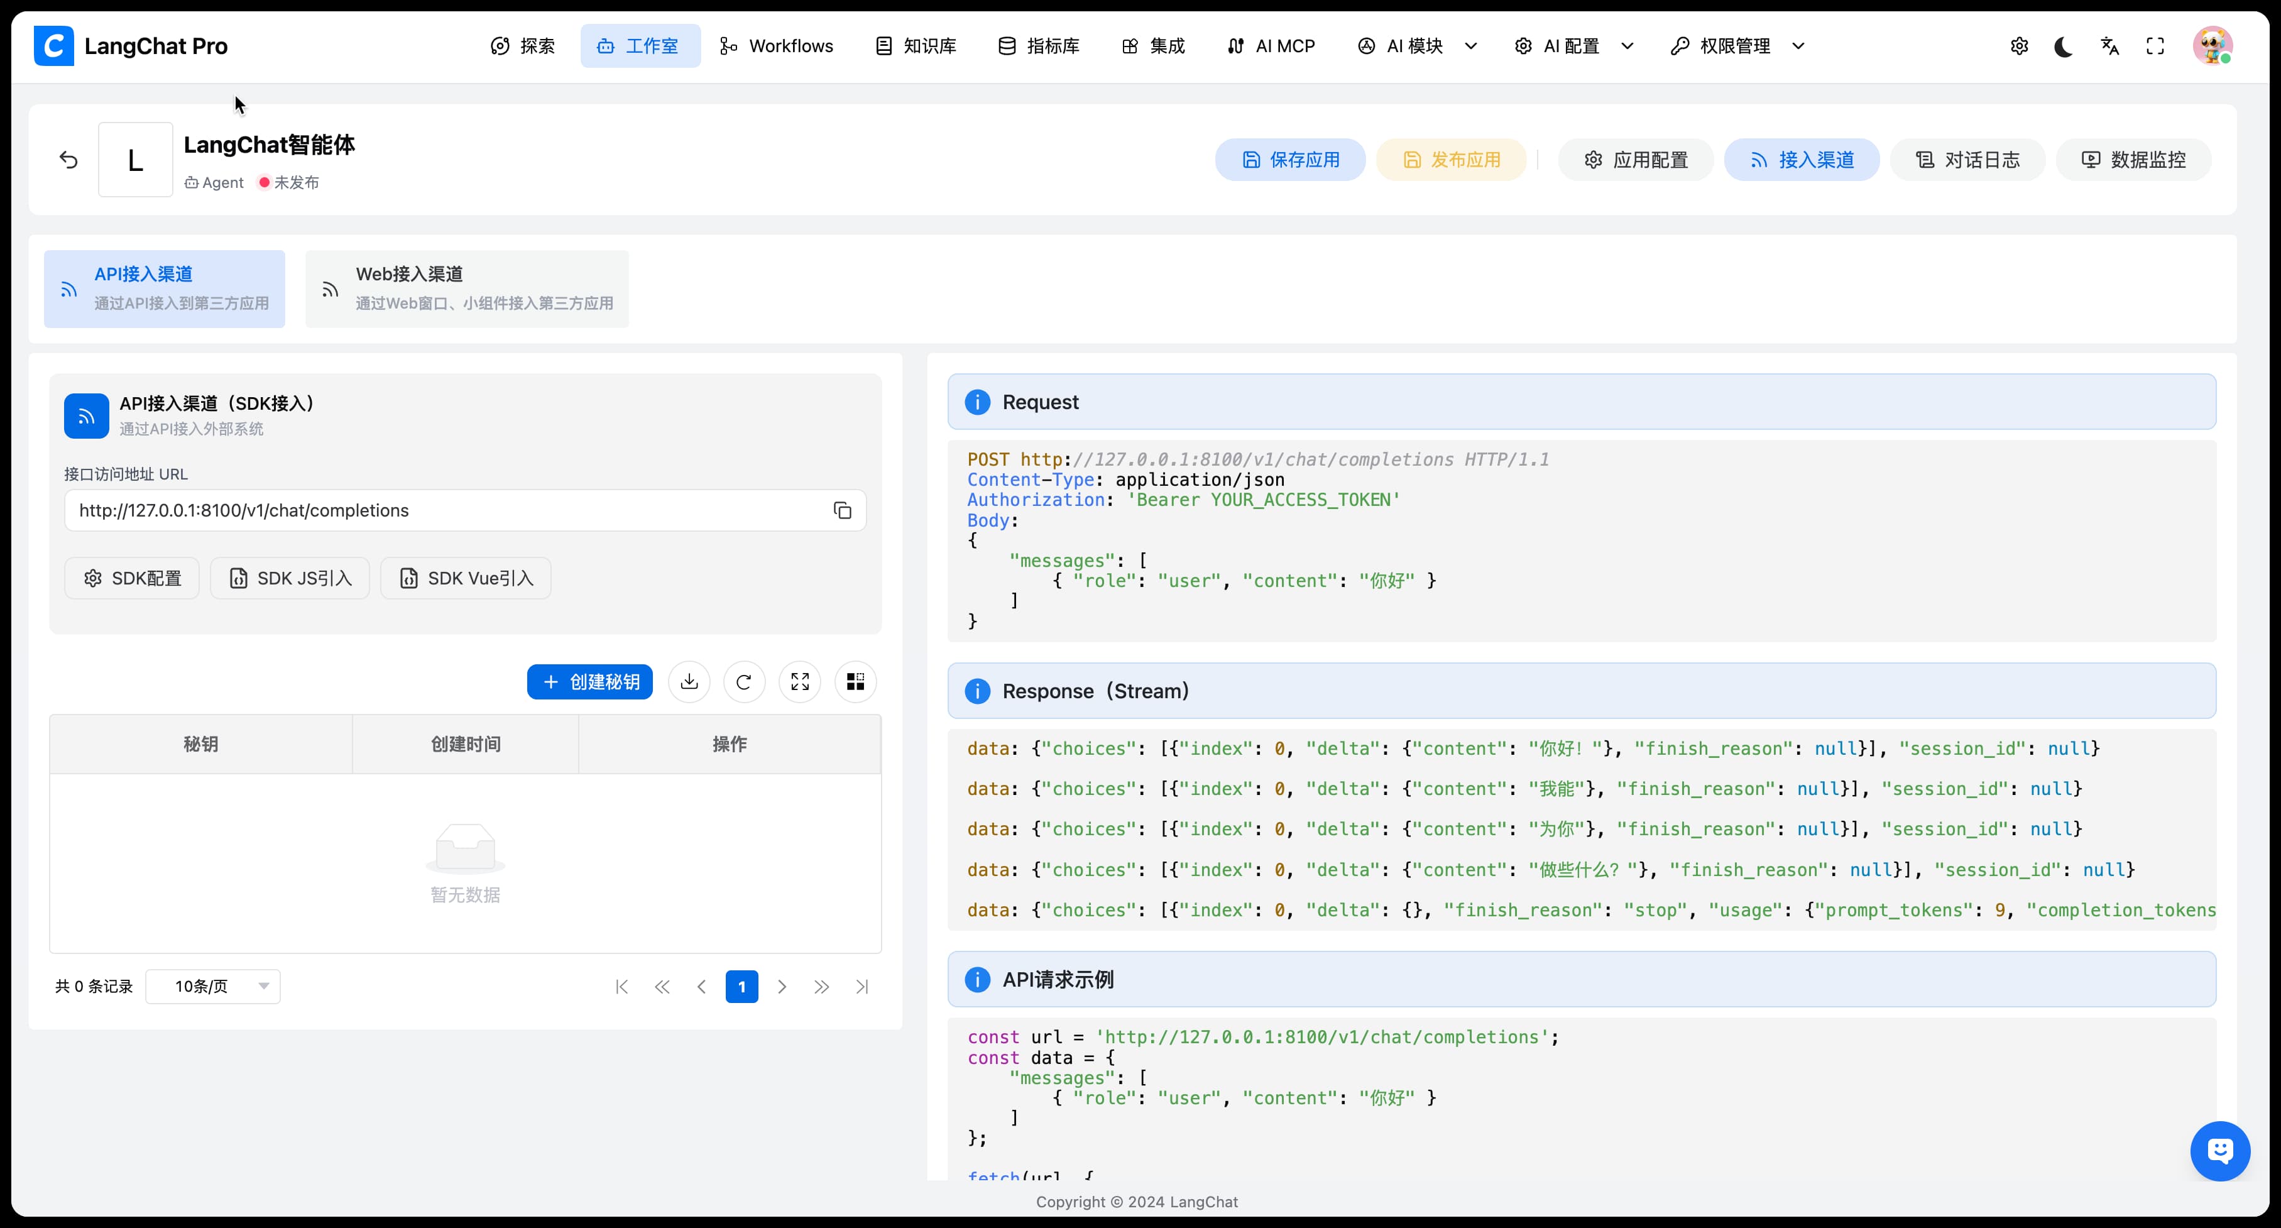Copy the API URL with the copy icon
Viewport: 2281px width, 1228px height.
[842, 511]
